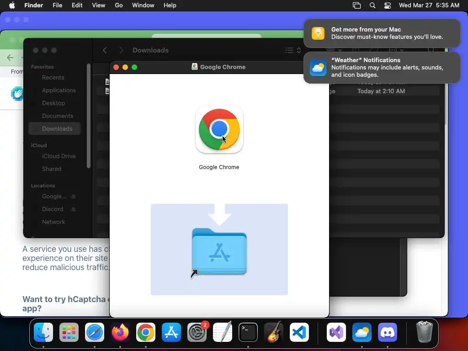Click 'Today at 2:10 AM' date in Finder

pos(381,91)
